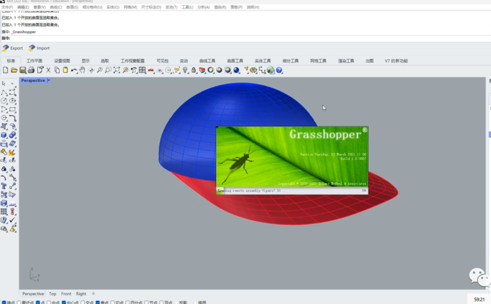This screenshot has height=304, width=491.
Task: Open the 文件(F) menu
Action: [7, 7]
